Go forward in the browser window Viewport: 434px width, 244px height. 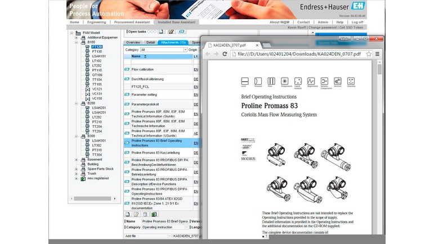click(x=216, y=54)
